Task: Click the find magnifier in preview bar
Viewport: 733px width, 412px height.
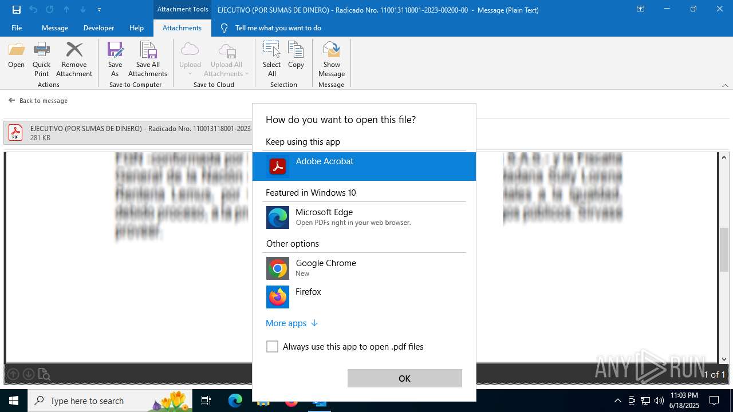Action: pyautogui.click(x=44, y=374)
